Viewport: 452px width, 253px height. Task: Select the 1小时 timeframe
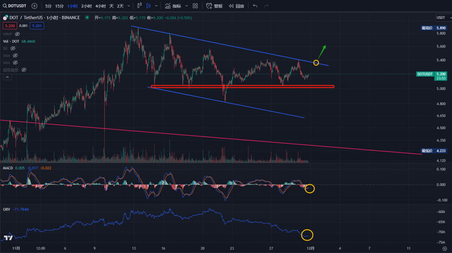(x=73, y=6)
